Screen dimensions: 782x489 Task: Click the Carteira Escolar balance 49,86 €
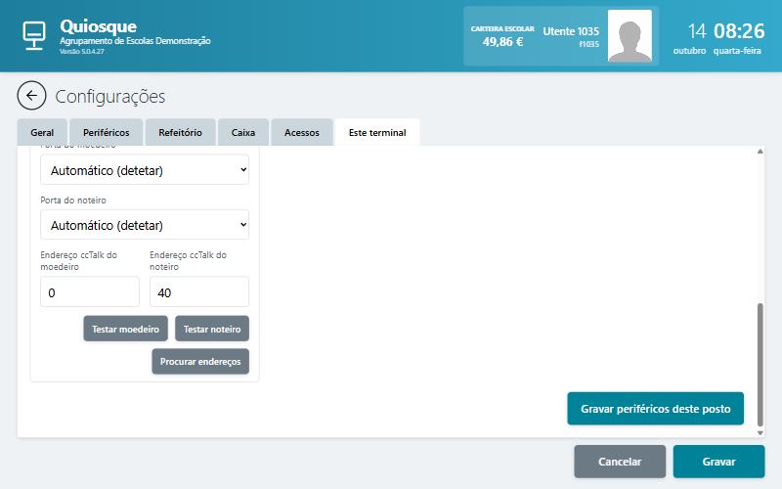click(x=502, y=42)
